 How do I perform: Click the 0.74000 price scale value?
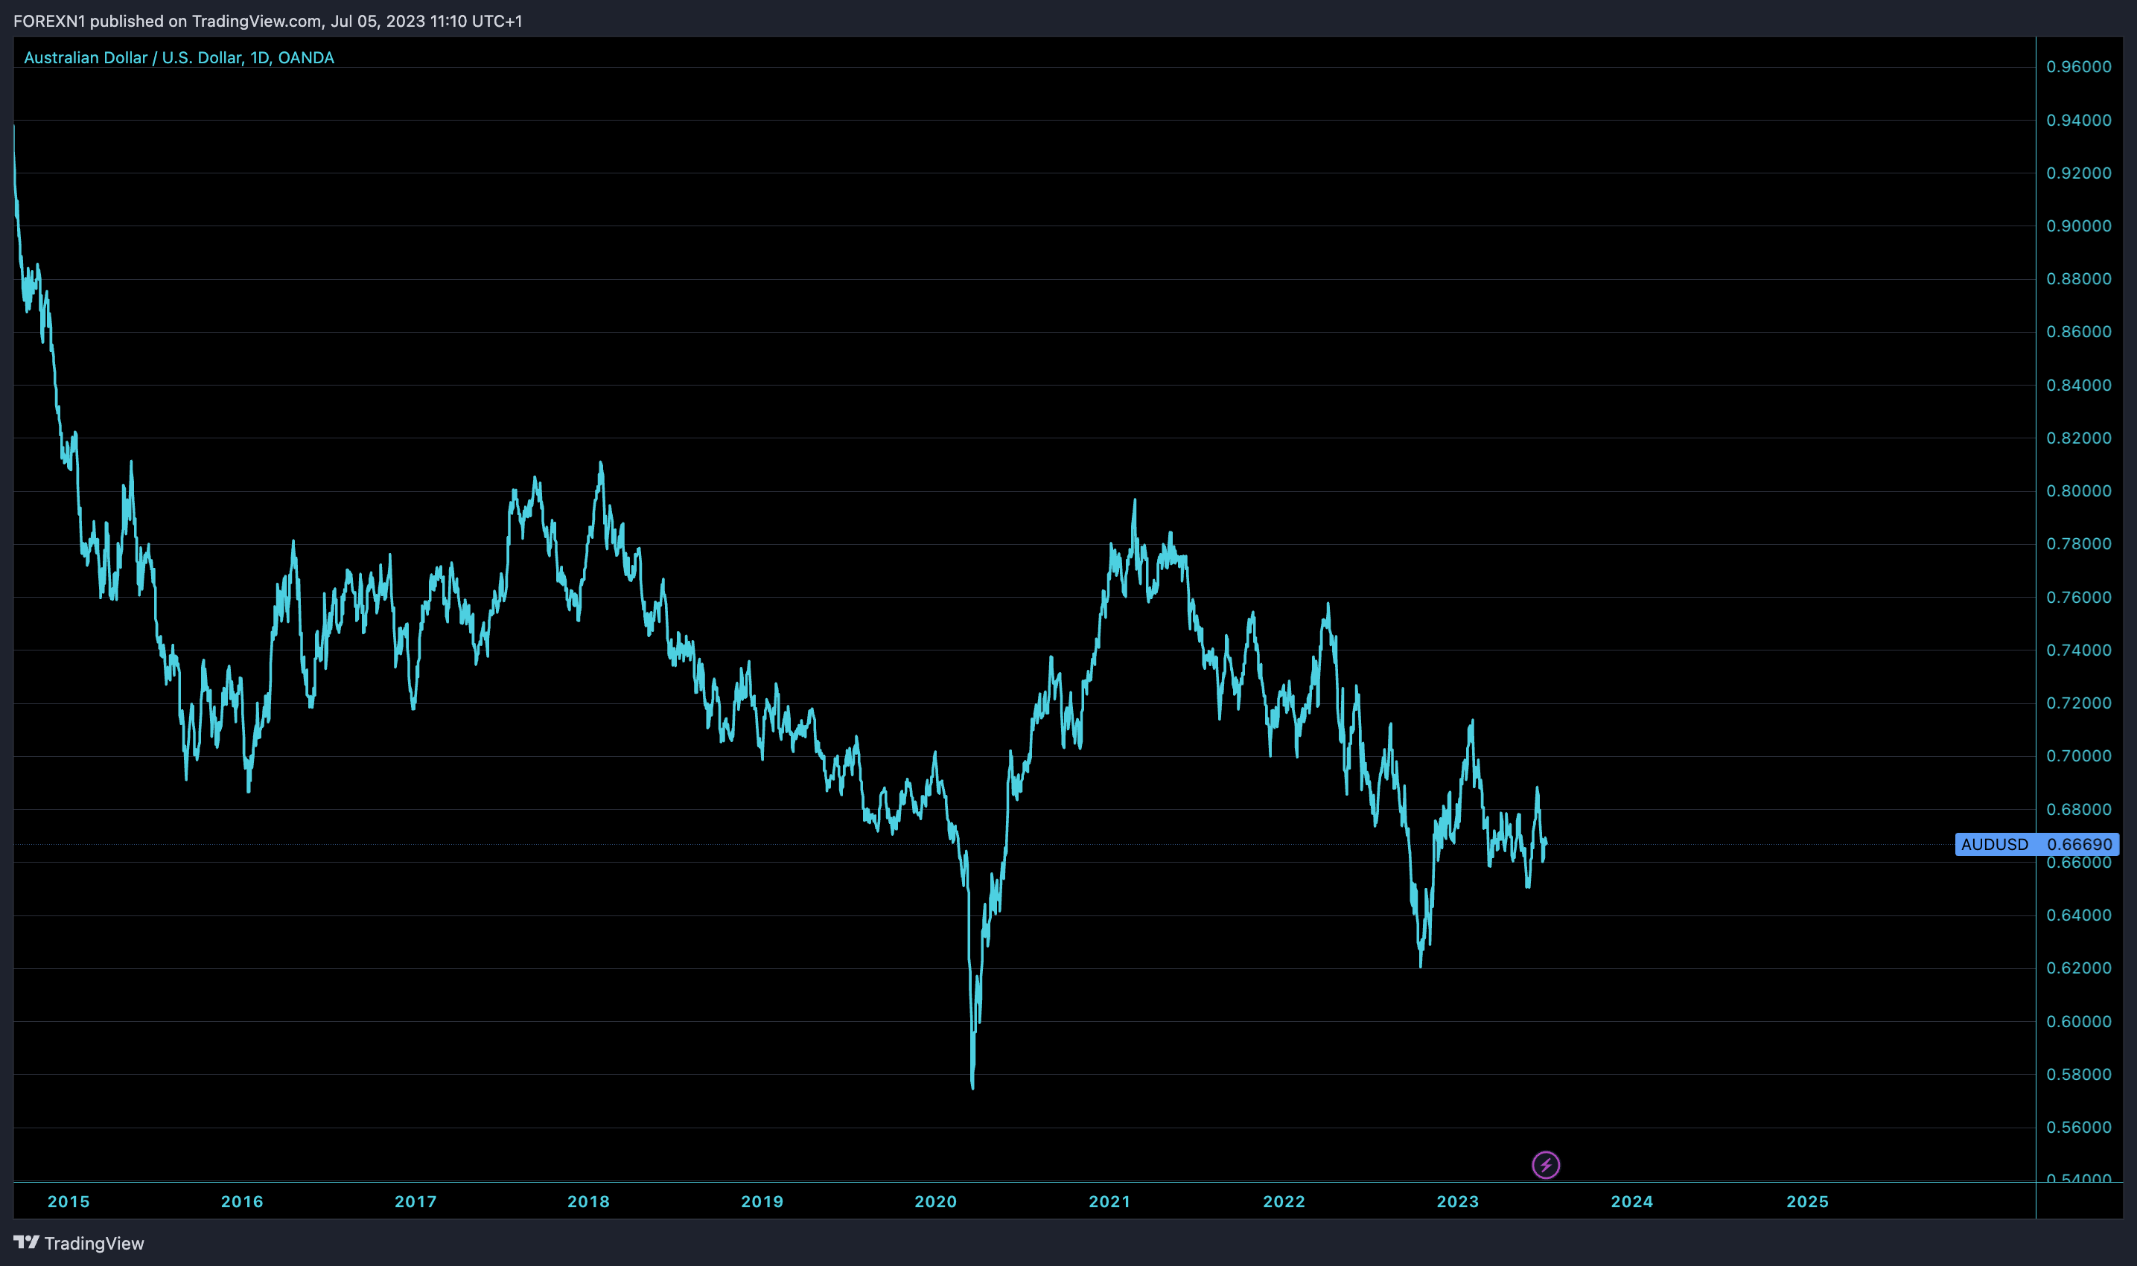tap(2079, 650)
